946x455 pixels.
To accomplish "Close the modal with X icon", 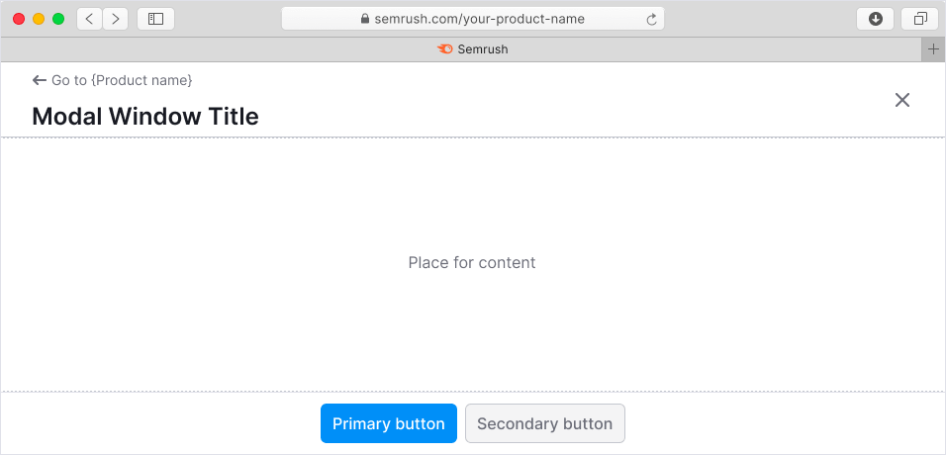I will click(901, 100).
